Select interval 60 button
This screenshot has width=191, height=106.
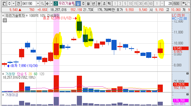(x=151, y=3)
